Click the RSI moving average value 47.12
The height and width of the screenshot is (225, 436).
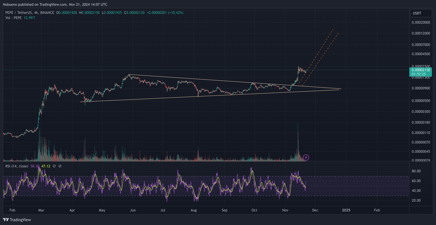pyautogui.click(x=46, y=166)
